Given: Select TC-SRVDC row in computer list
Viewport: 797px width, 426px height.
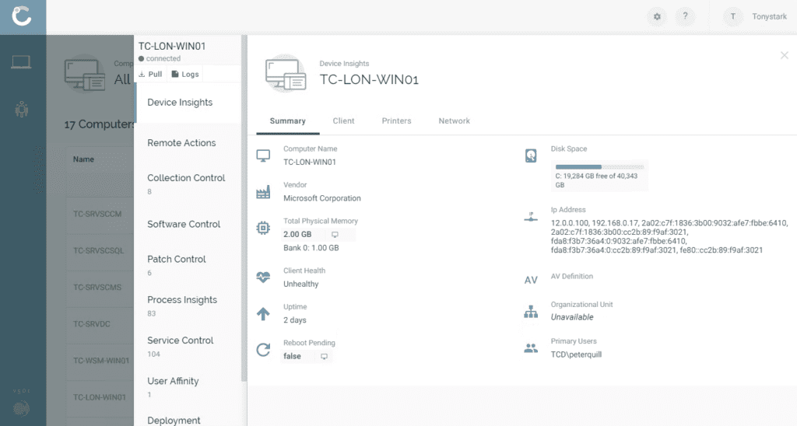Looking at the screenshot, I should click(100, 324).
